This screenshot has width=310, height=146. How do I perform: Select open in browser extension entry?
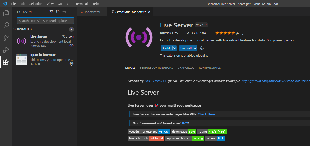tap(44, 59)
